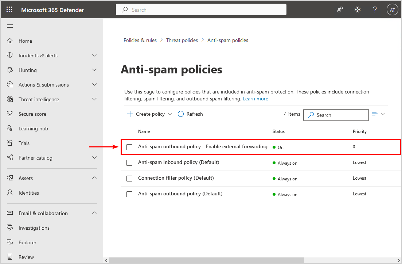The height and width of the screenshot is (264, 402).
Task: Select Anti-spam inbound policy checkbox
Action: [129, 162]
